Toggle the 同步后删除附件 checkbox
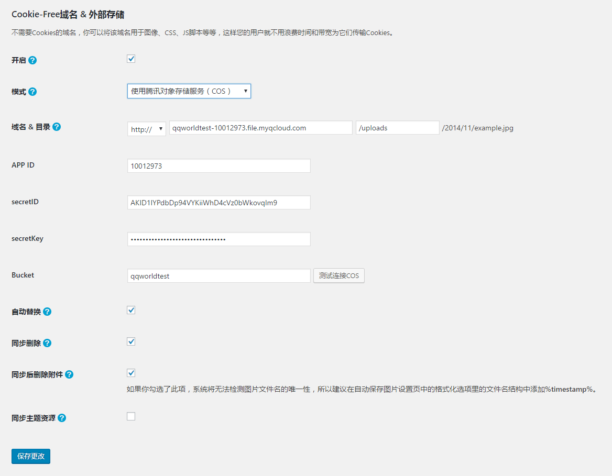612x476 pixels. [131, 373]
